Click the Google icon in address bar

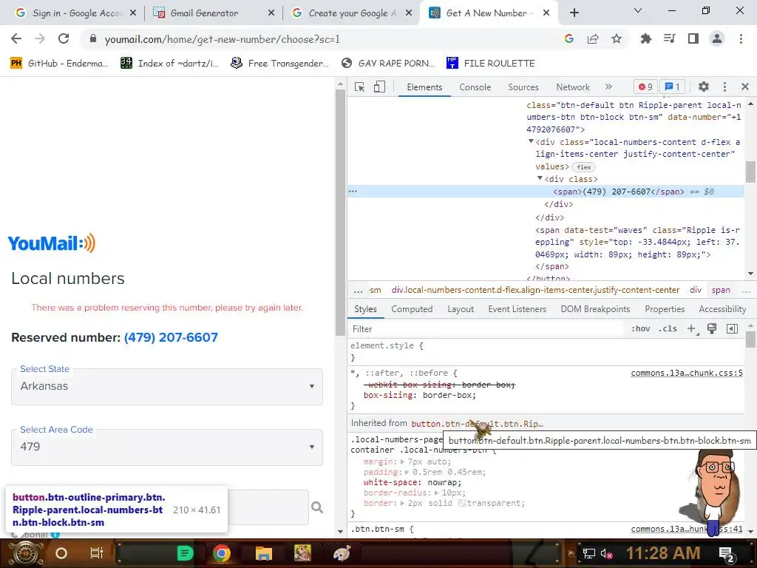pyautogui.click(x=568, y=38)
